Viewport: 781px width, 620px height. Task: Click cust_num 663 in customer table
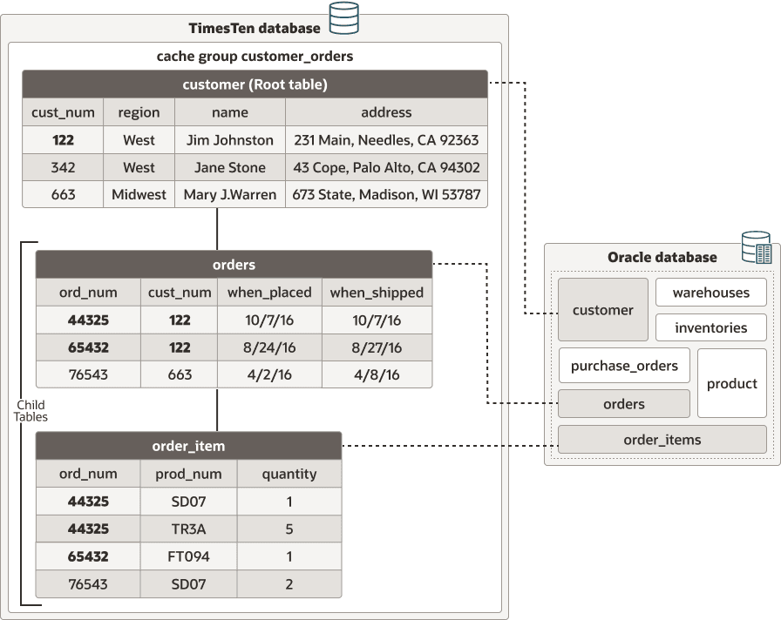(63, 194)
